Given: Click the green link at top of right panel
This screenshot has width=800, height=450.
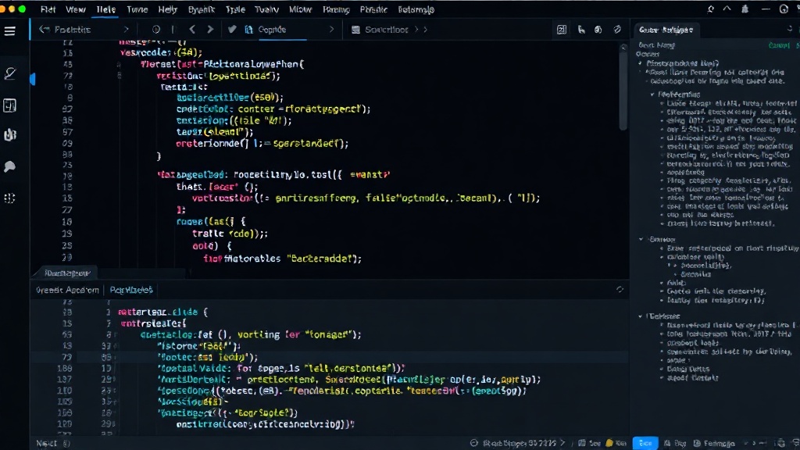Looking at the screenshot, I should 779,45.
